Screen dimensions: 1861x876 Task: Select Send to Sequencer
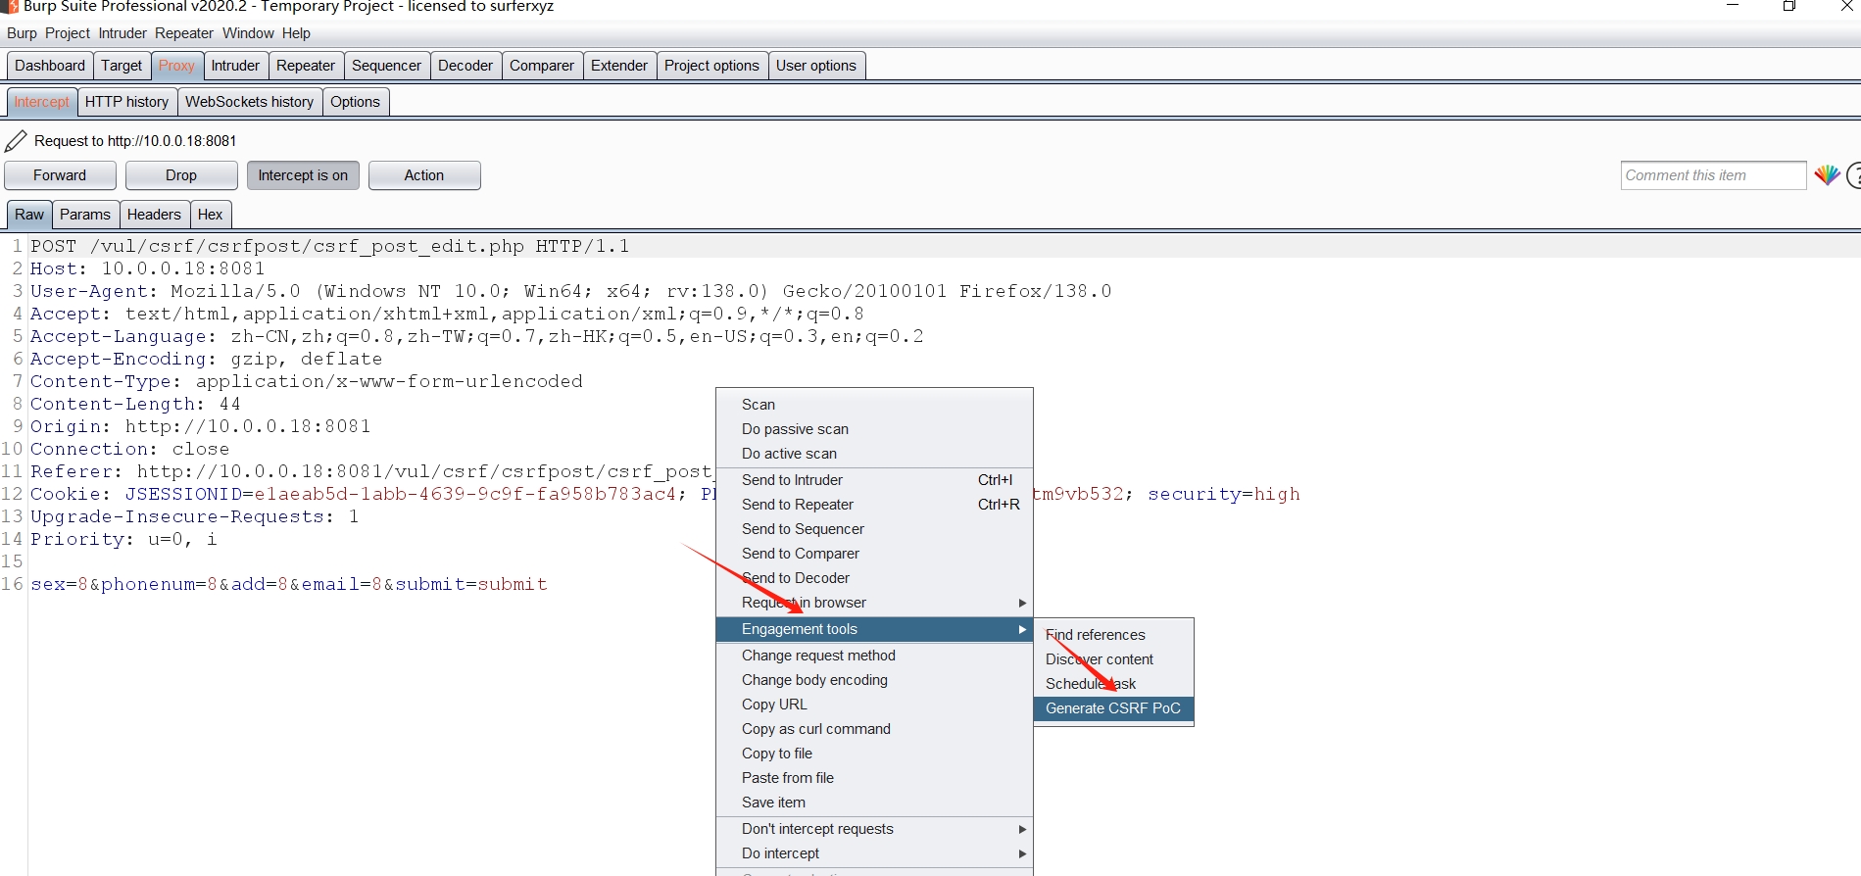[874, 529]
